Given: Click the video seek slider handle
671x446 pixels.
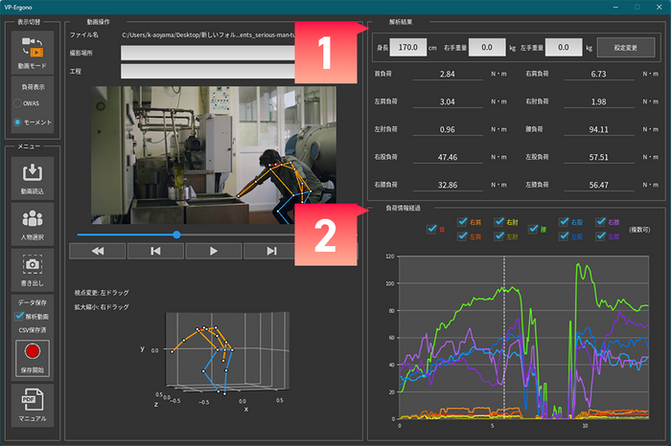Looking at the screenshot, I should tap(177, 234).
